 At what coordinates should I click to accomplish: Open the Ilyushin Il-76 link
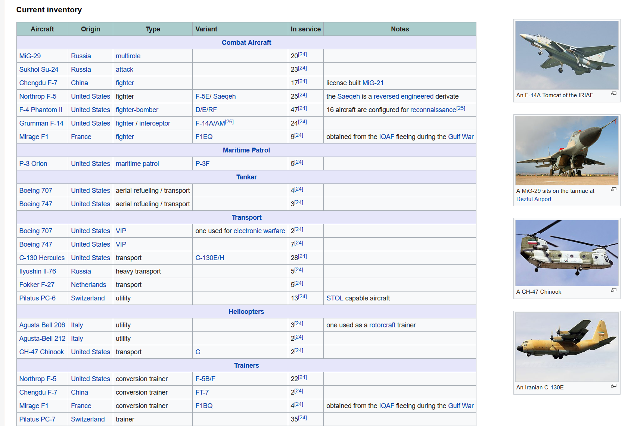38,271
